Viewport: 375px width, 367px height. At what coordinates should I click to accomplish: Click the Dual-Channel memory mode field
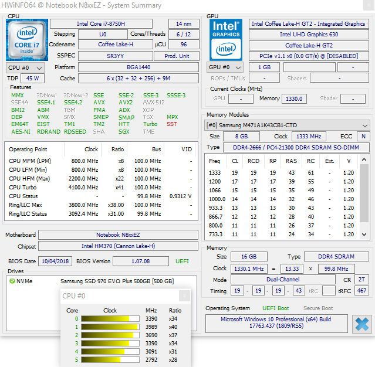pyautogui.click(x=283, y=280)
